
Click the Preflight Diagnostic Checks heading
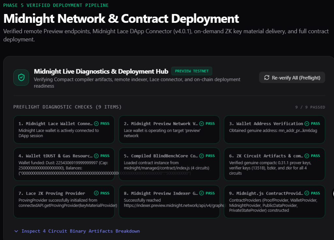pos(67,107)
